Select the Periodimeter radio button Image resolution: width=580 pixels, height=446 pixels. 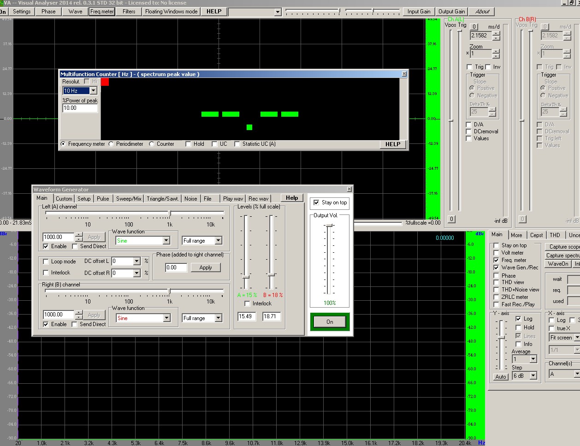point(111,144)
